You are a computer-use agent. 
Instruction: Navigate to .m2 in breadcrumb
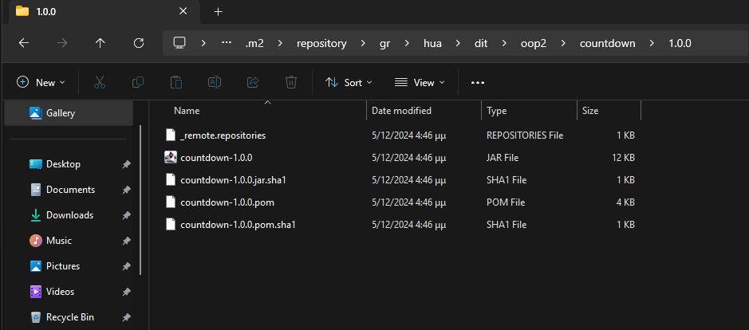tap(254, 44)
